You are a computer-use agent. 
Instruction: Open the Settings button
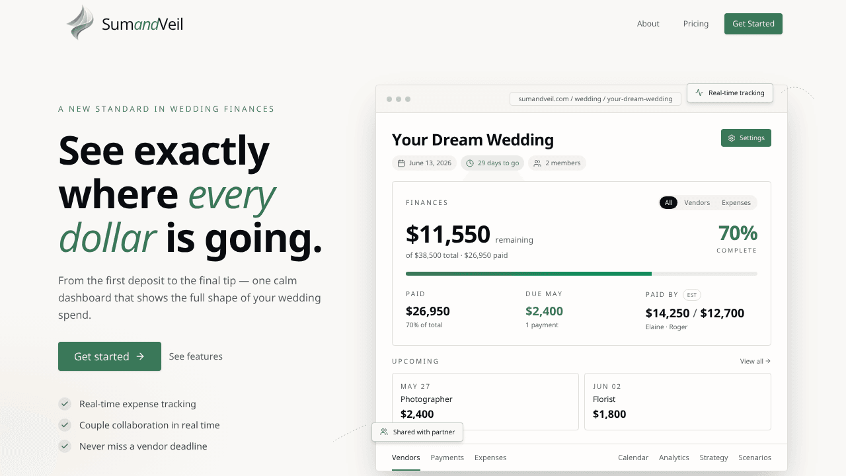[746, 138]
